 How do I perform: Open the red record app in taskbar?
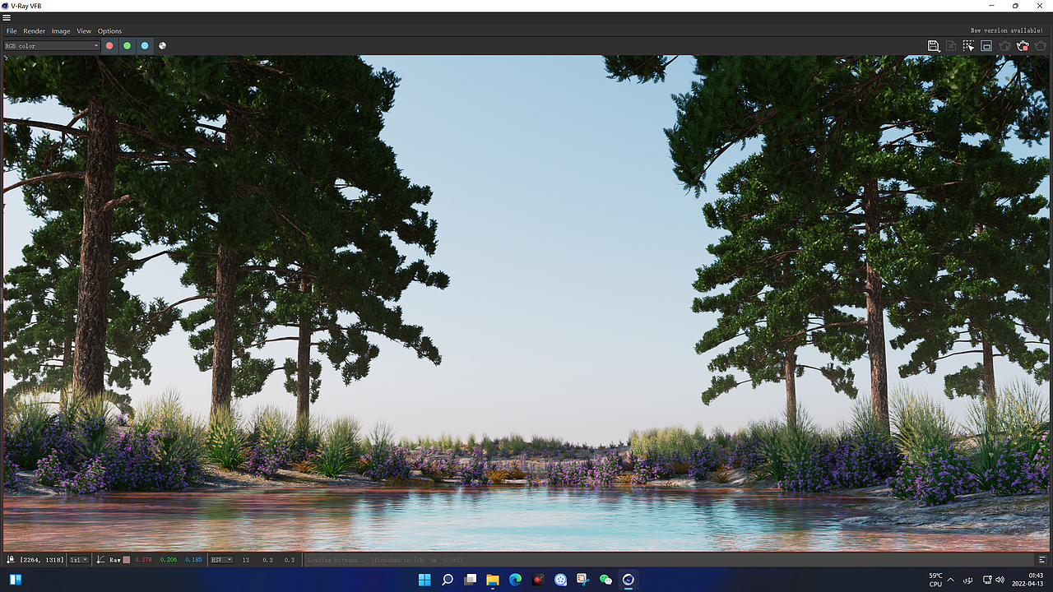538,580
